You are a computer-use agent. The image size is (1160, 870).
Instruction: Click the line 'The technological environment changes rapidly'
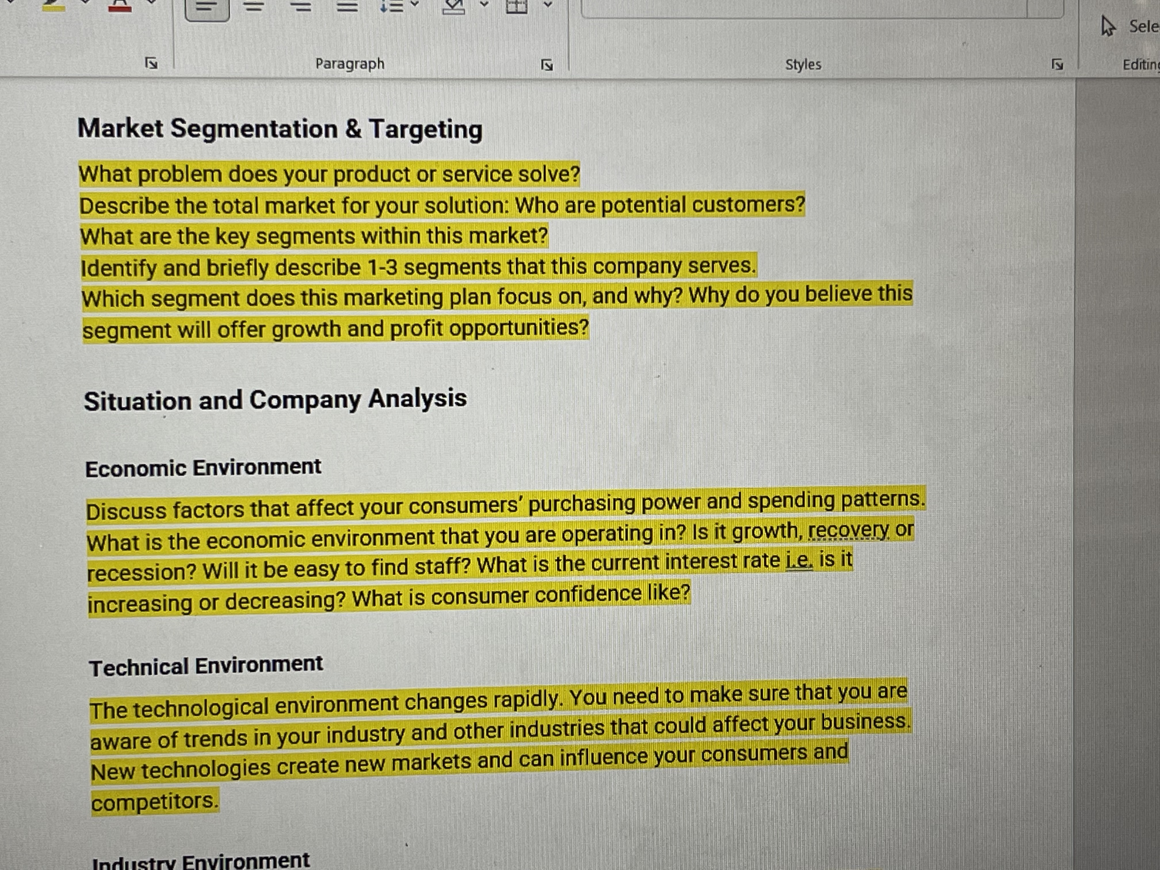498,701
